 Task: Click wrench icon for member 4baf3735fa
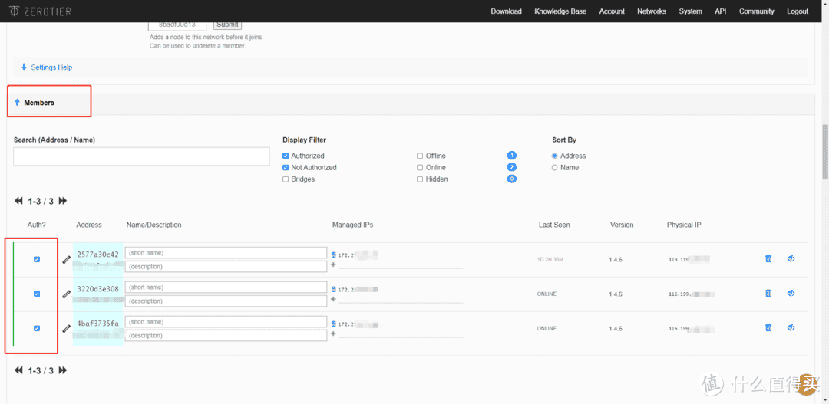[67, 328]
